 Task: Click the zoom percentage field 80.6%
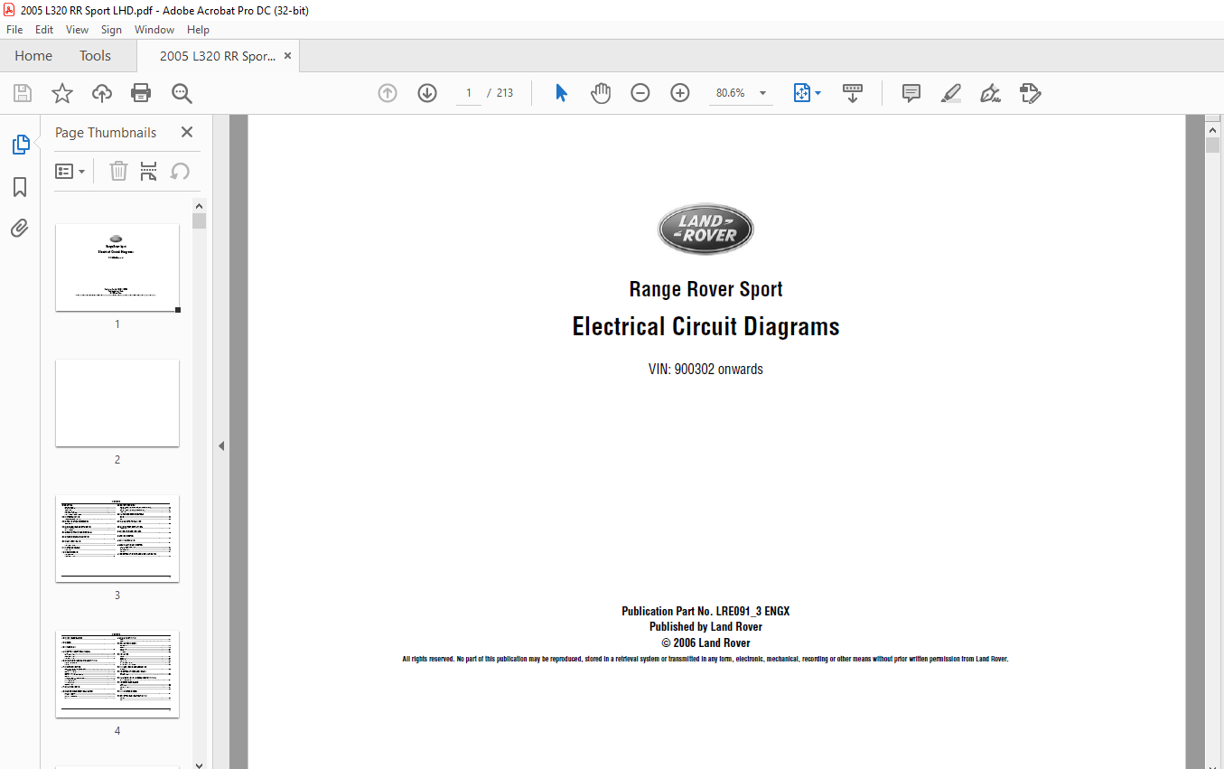click(731, 93)
